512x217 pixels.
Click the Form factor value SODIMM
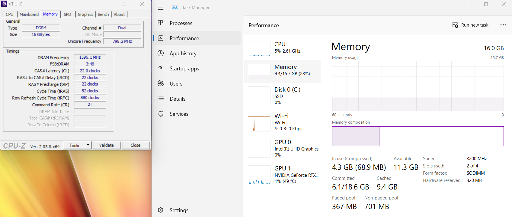[x=476, y=173]
